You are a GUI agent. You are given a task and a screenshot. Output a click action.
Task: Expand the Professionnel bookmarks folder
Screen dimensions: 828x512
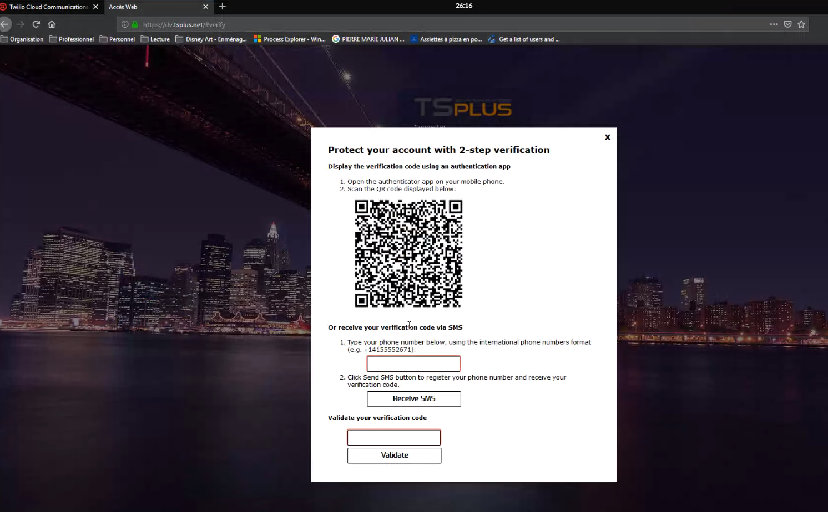tap(72, 39)
